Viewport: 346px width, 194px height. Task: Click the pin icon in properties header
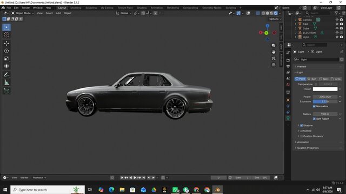(x=341, y=52)
